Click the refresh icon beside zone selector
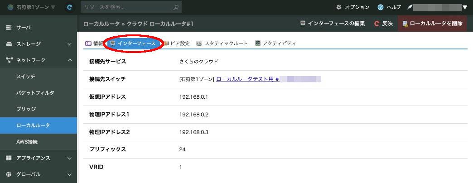This screenshot has width=473, height=183. 69,7
